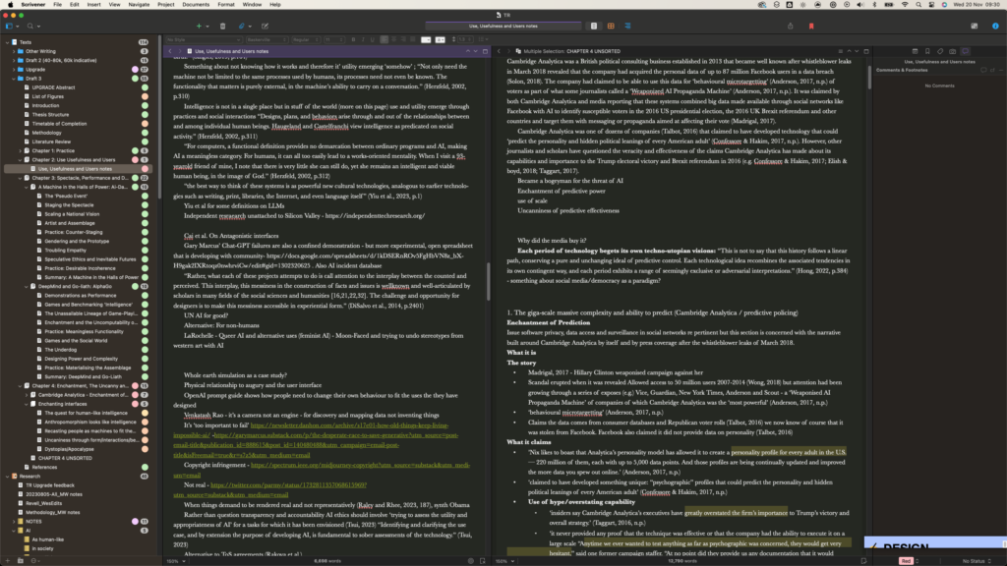
Task: Open the Insert menu
Action: [x=93, y=5]
